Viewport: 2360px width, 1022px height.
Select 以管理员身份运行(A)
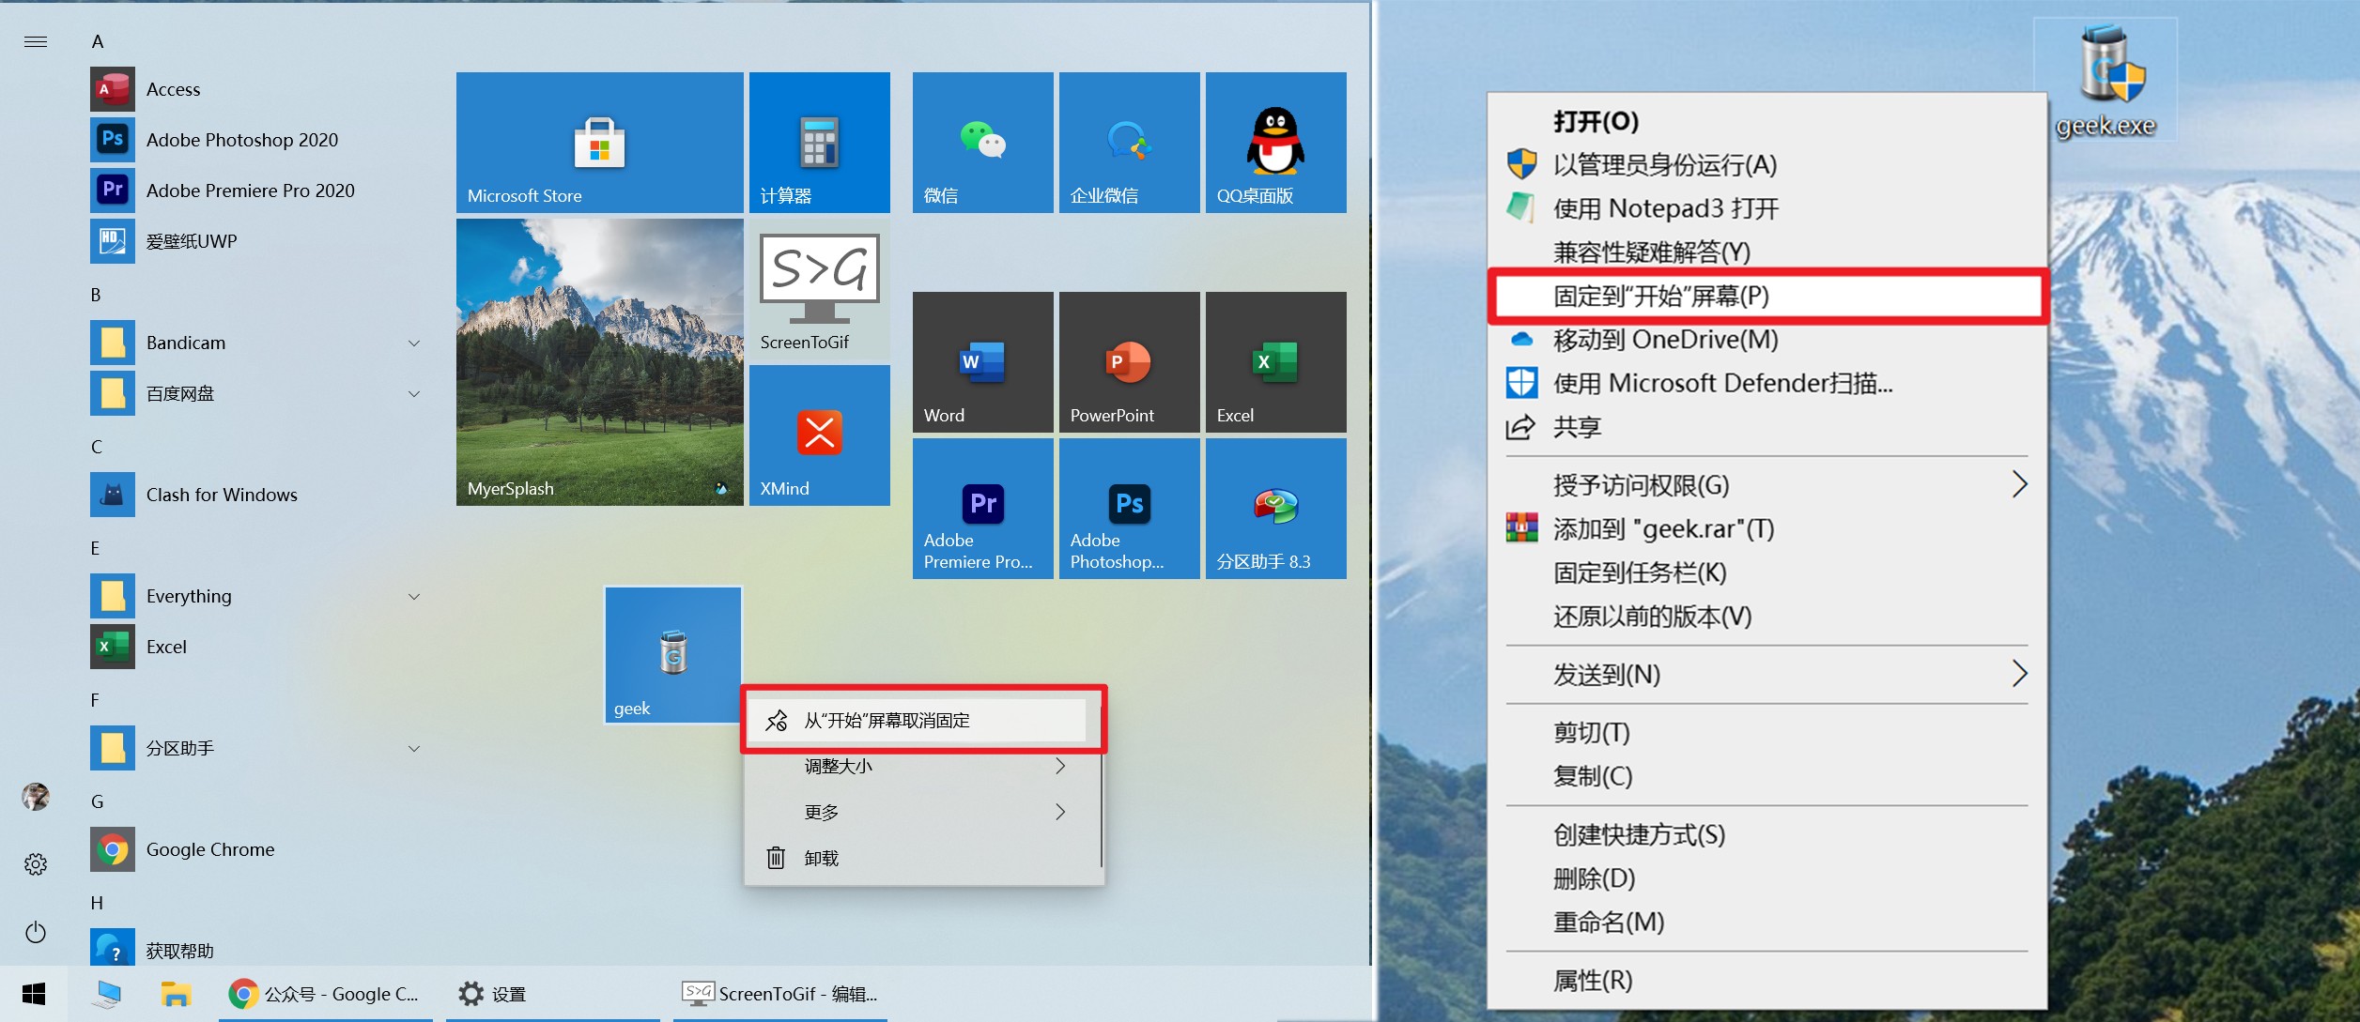click(1766, 164)
